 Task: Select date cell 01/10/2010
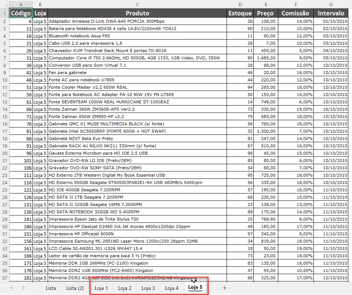(x=331, y=21)
